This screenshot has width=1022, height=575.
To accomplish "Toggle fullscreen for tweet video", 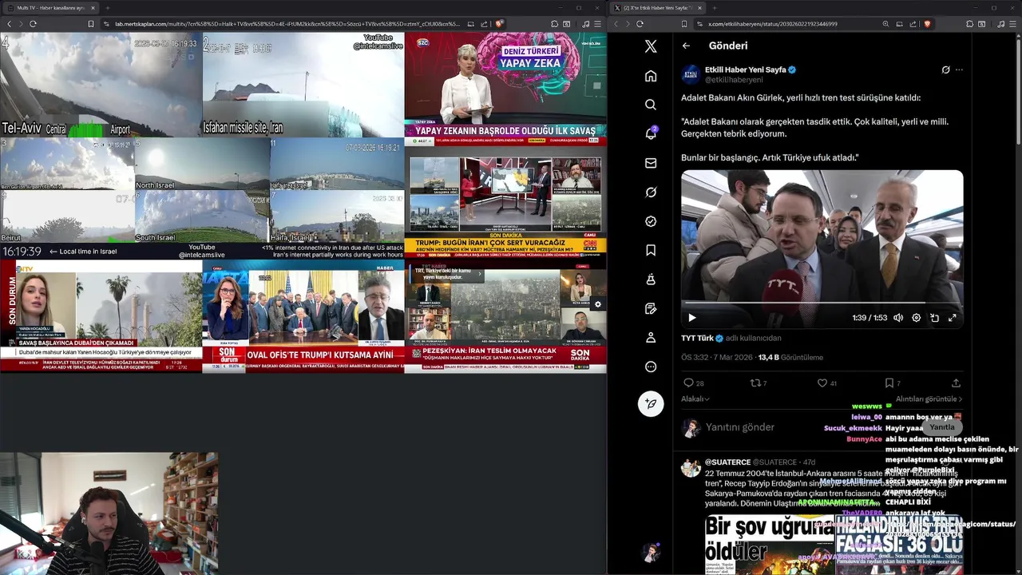I will [x=952, y=318].
